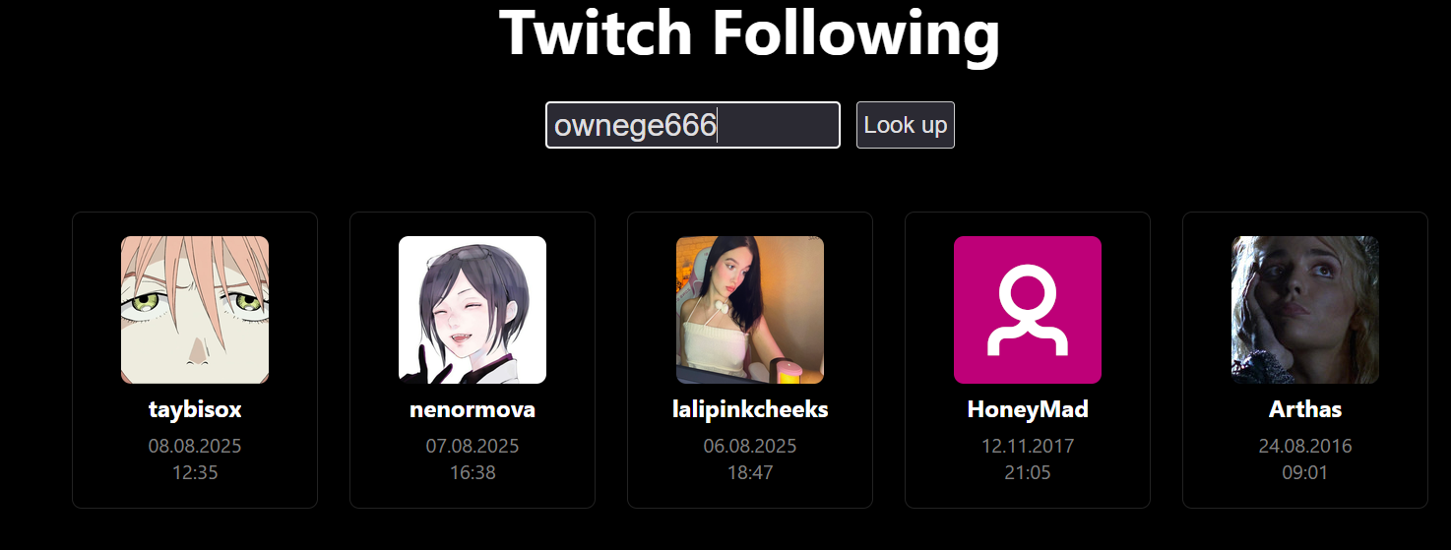Open lalipinkcheeks' profile photo
This screenshot has height=550, width=1451.
(750, 310)
